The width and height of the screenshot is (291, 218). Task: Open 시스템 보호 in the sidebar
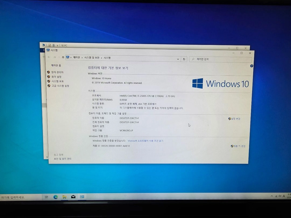(x=58, y=81)
